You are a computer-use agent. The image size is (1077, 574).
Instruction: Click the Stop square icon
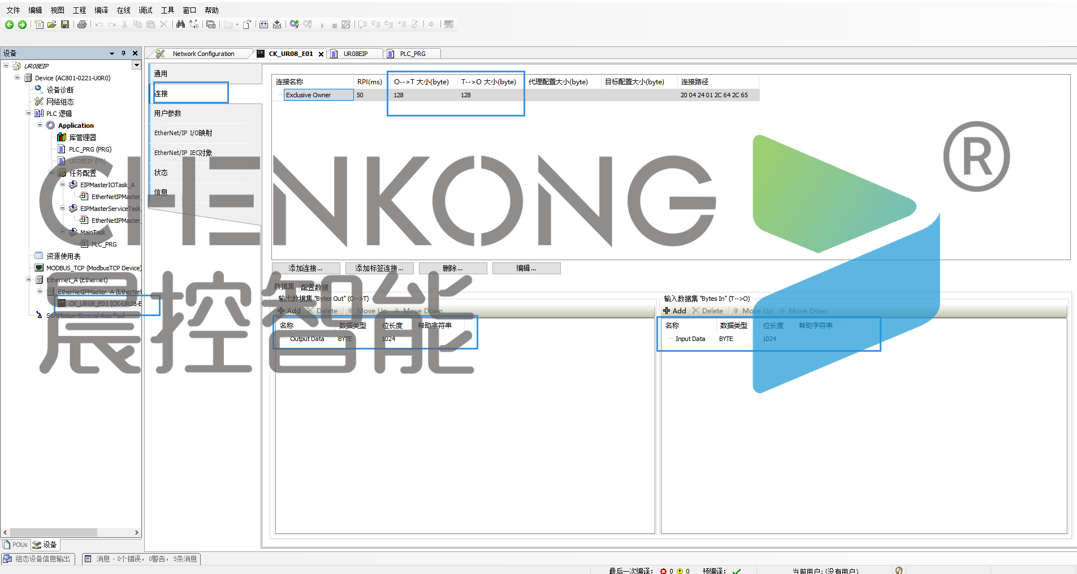334,25
